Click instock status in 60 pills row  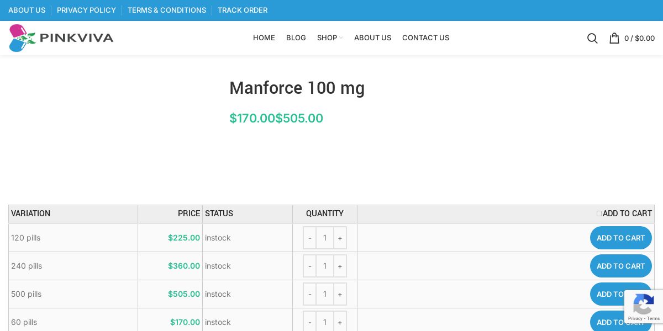click(x=218, y=322)
